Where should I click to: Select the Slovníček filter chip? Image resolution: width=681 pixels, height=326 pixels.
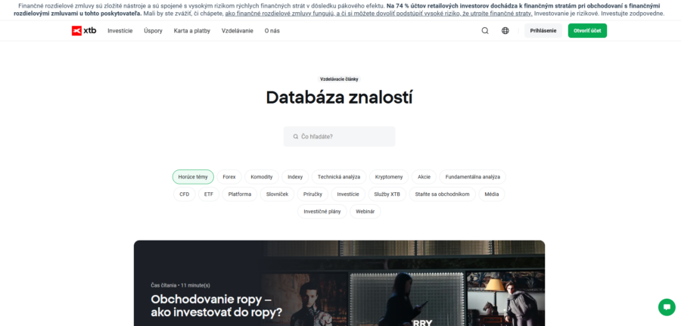(x=277, y=194)
